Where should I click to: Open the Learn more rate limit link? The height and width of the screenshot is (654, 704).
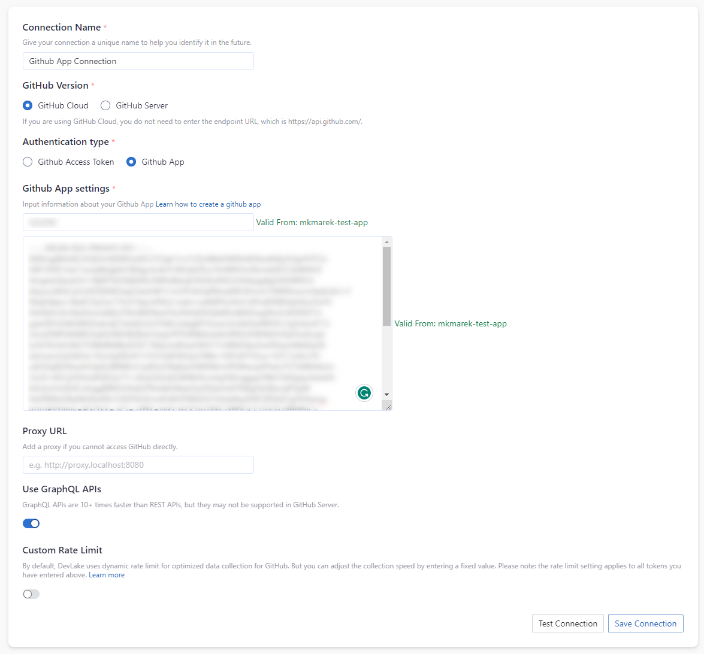[107, 575]
